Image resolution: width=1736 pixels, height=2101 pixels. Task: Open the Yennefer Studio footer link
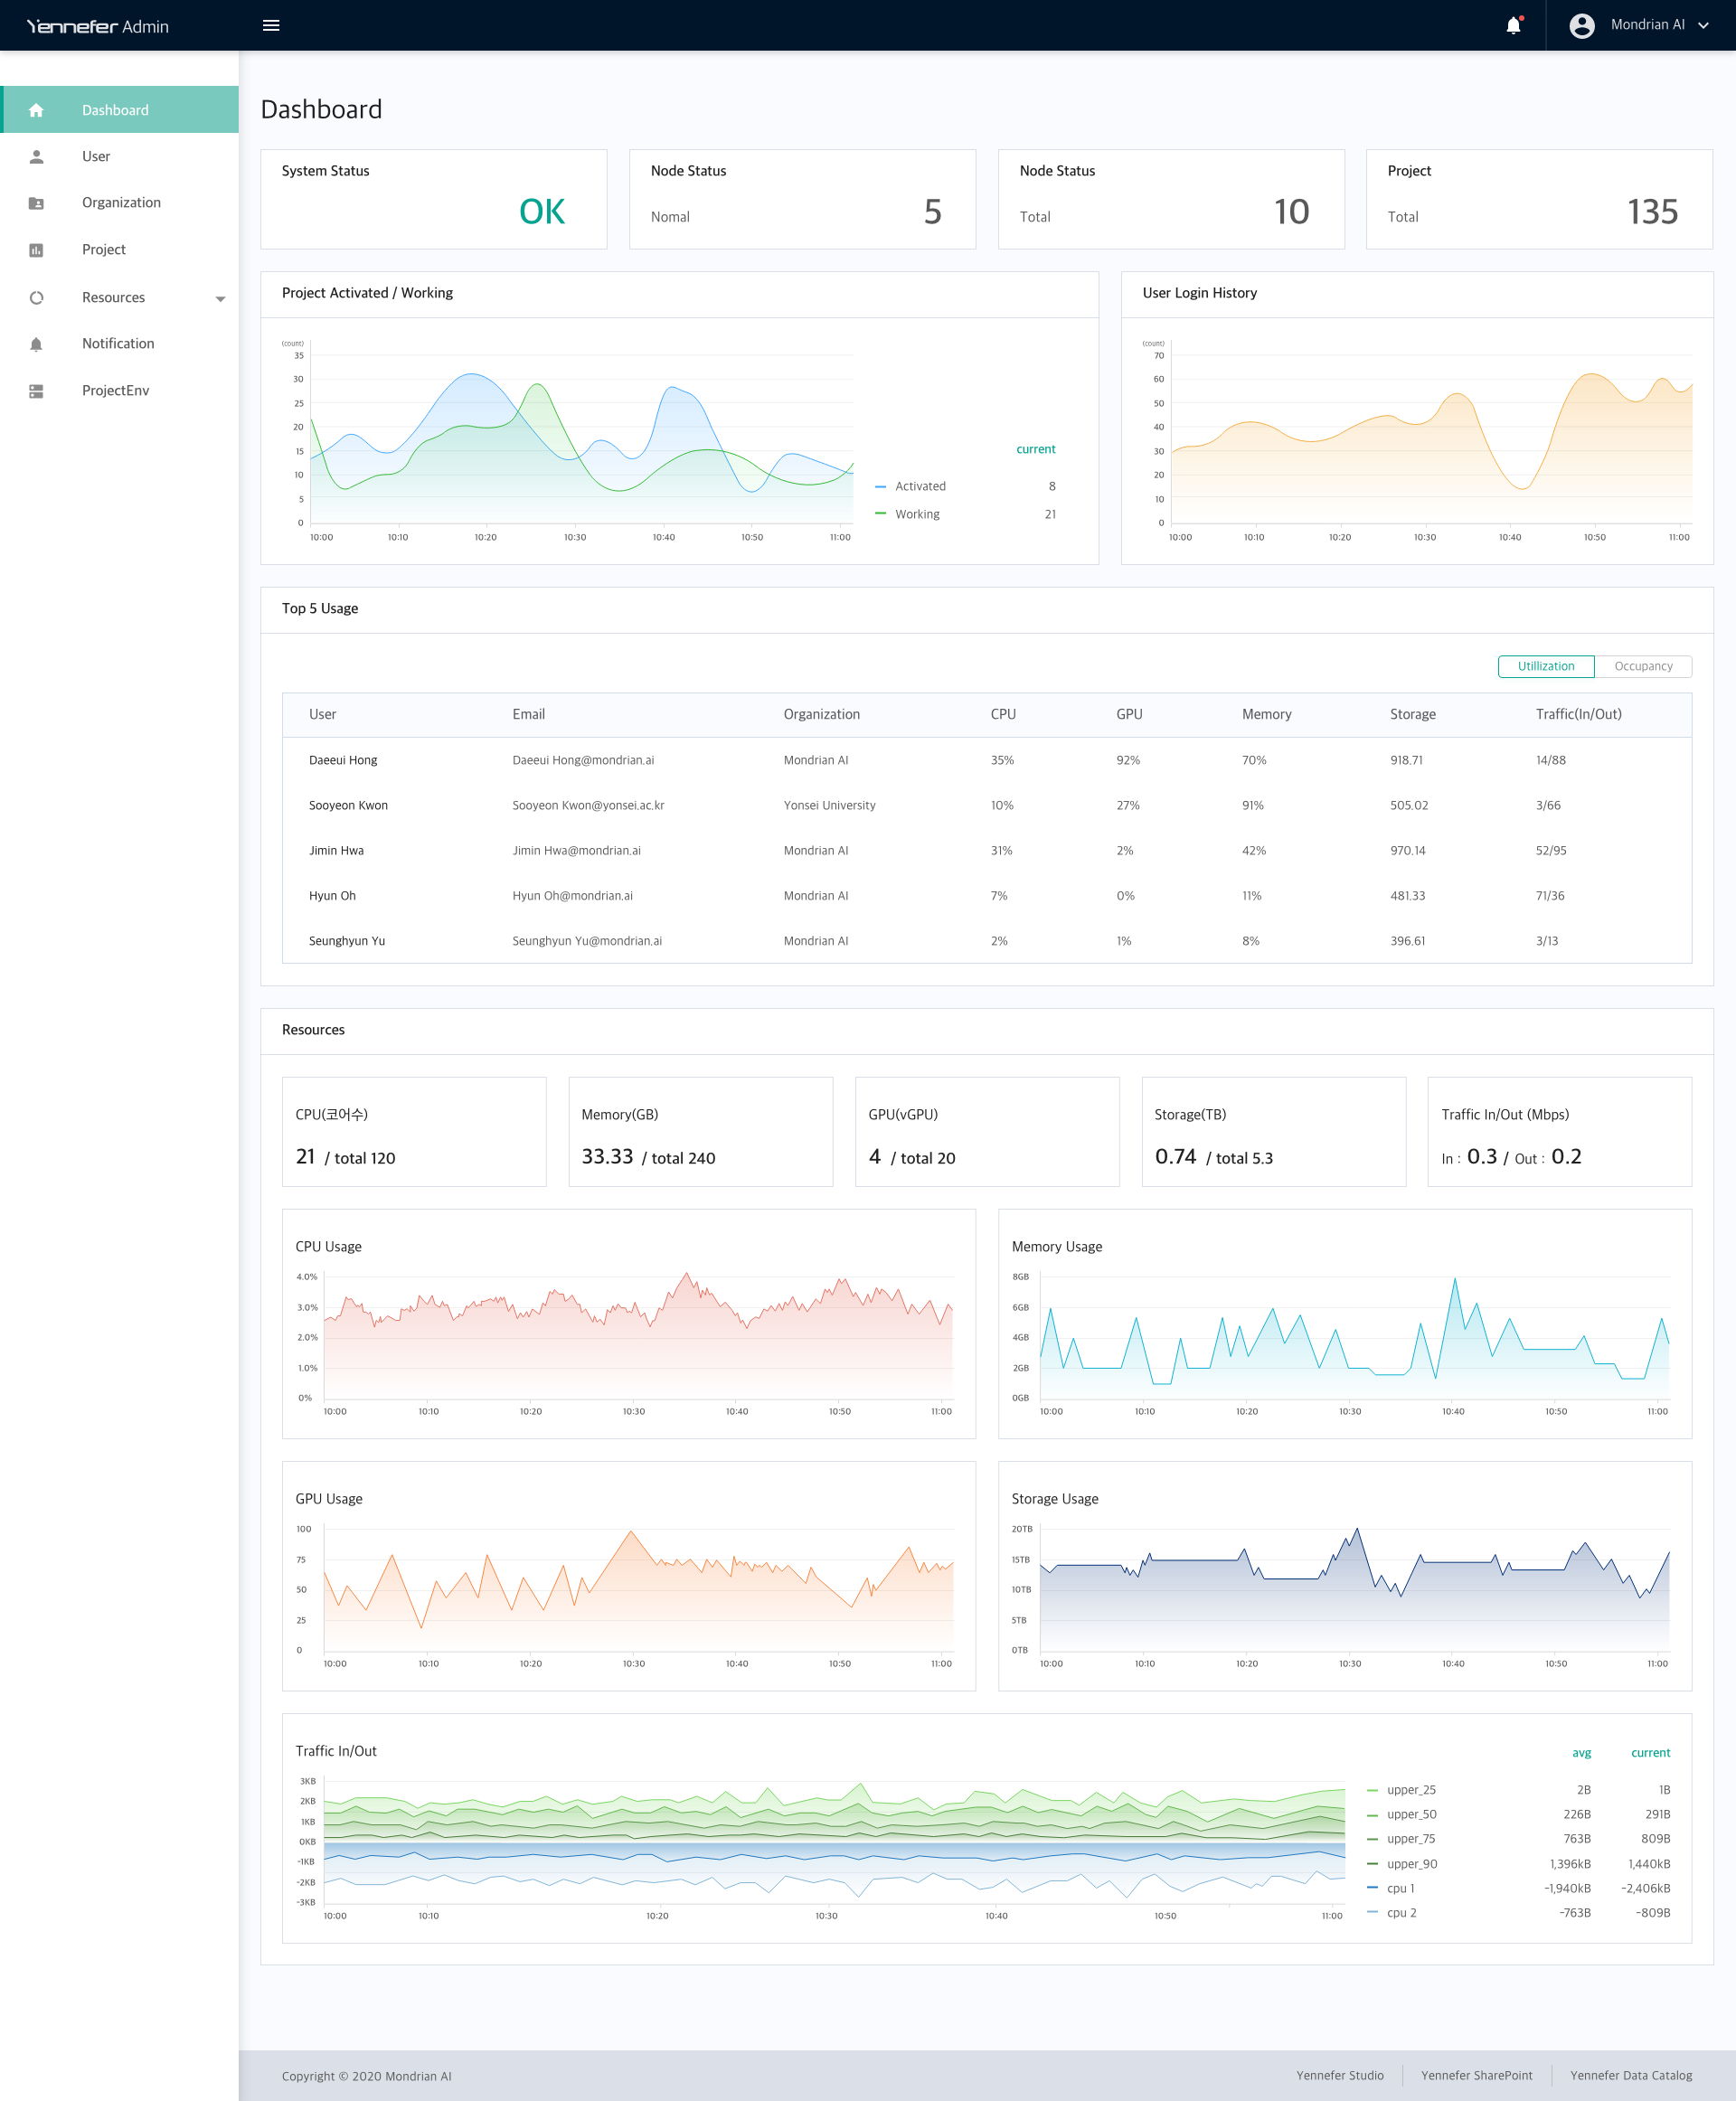(1339, 2075)
